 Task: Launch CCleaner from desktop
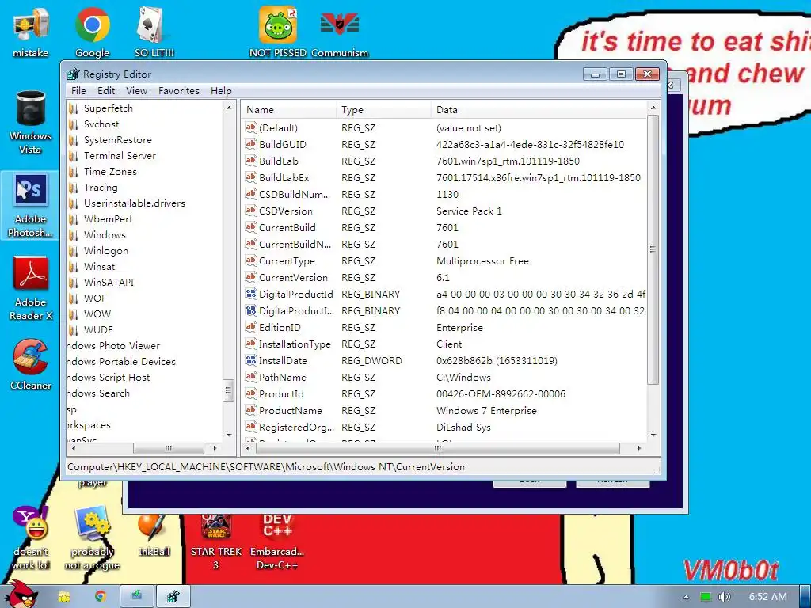coord(31,364)
